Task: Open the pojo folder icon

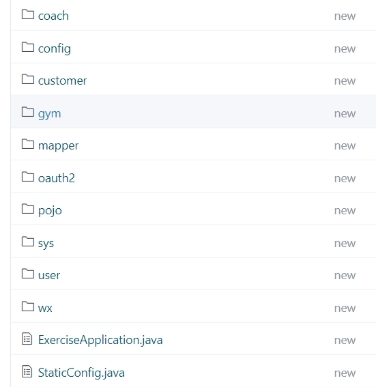Action: coord(27,209)
